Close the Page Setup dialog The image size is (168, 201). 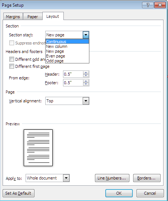pyautogui.click(x=160, y=5)
